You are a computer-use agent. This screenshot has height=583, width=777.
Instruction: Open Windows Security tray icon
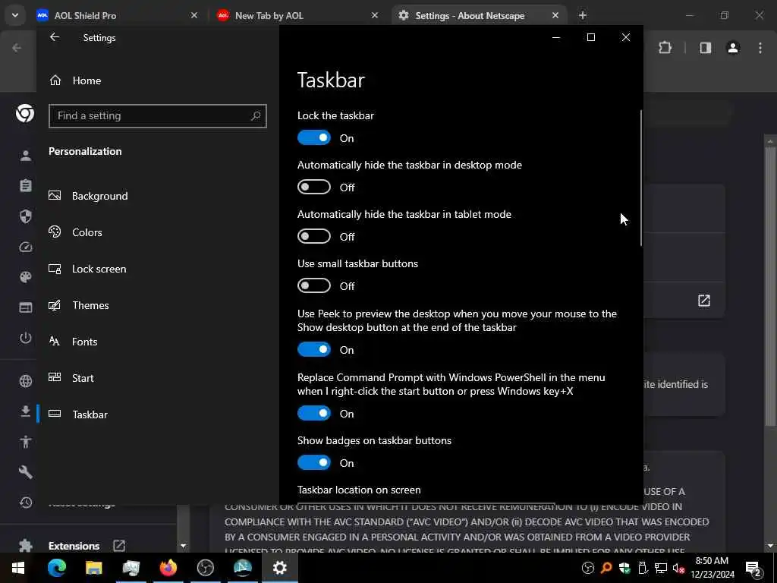click(x=624, y=568)
